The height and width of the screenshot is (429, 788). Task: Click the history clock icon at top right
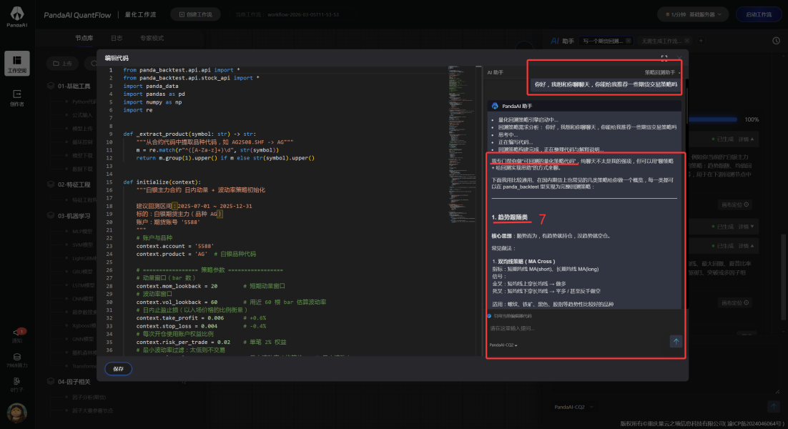776,41
